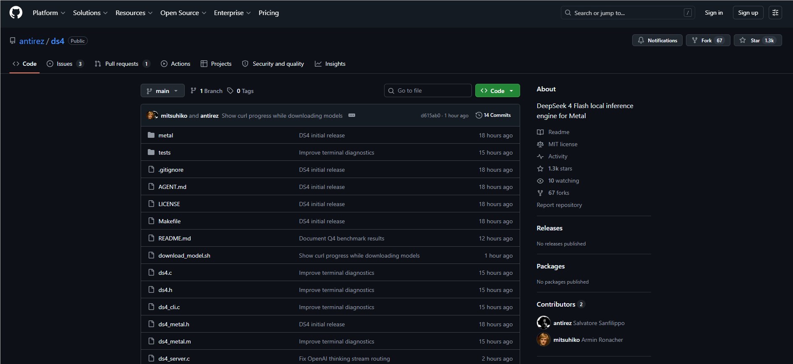Open mitsuhiko's avatar in latest commit

[150, 115]
